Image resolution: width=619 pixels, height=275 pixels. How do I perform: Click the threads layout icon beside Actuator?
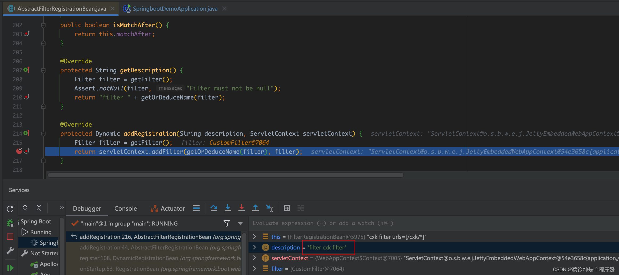[x=196, y=208]
